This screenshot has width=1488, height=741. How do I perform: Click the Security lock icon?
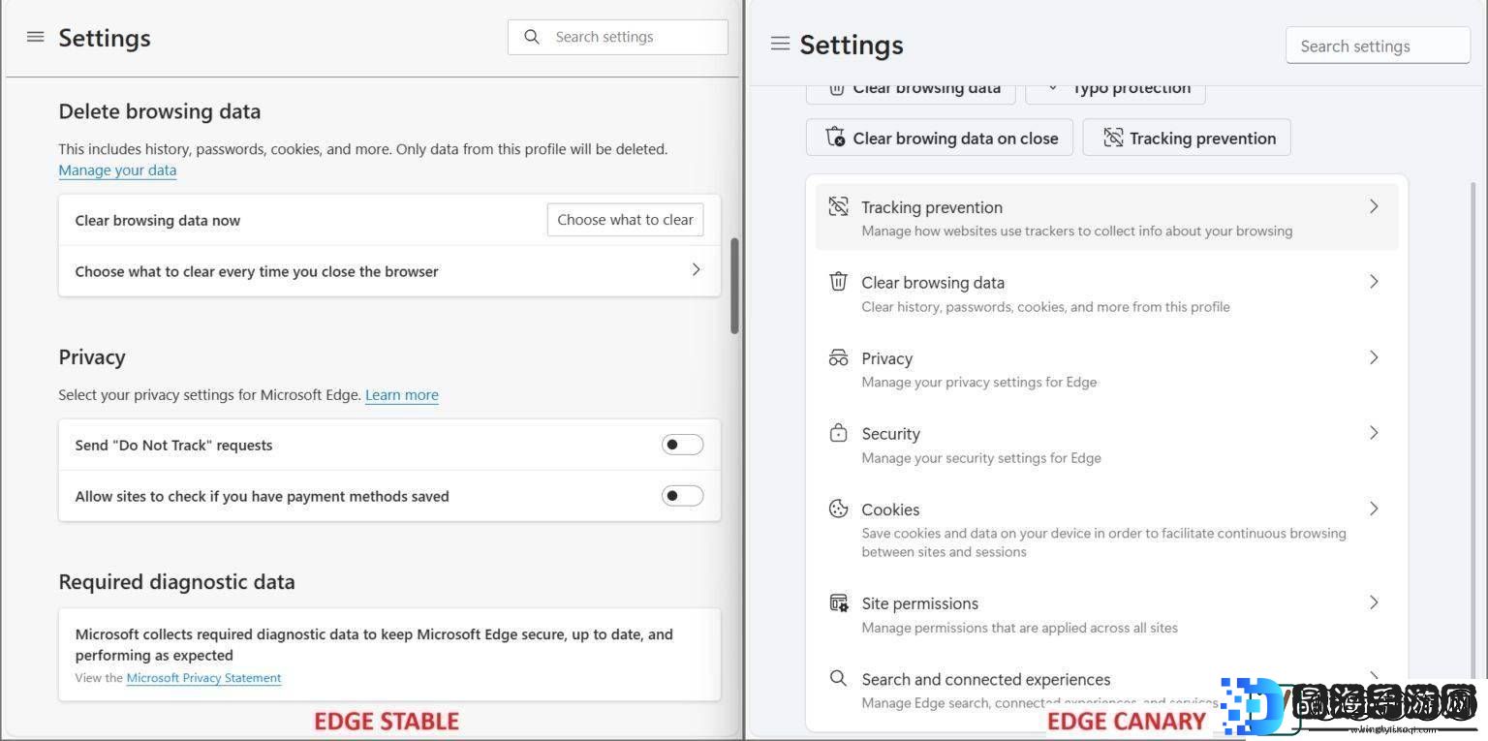[838, 433]
